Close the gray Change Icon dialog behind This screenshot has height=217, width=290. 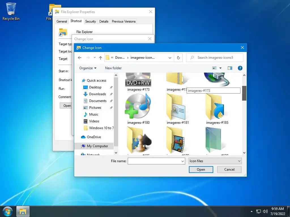[150, 39]
